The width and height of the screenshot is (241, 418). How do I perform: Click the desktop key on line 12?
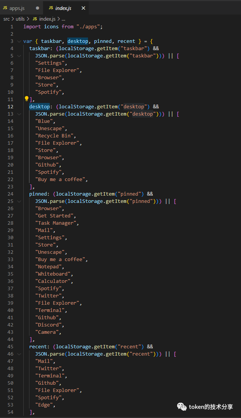(x=39, y=107)
